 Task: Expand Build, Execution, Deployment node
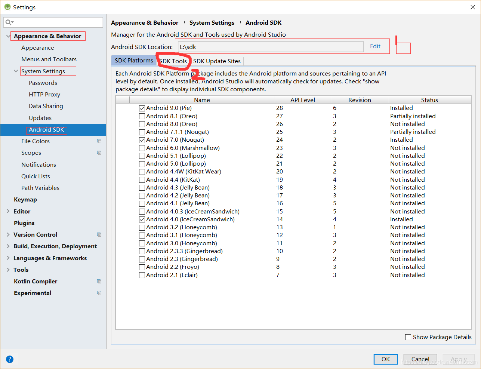point(8,246)
